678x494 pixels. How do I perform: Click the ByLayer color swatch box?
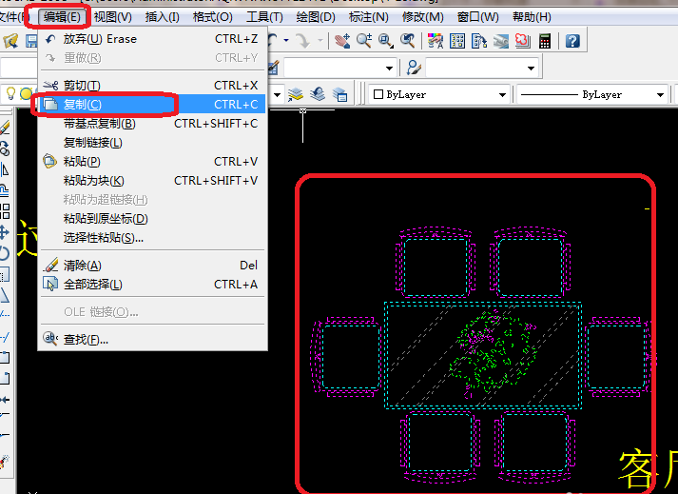pyautogui.click(x=378, y=95)
